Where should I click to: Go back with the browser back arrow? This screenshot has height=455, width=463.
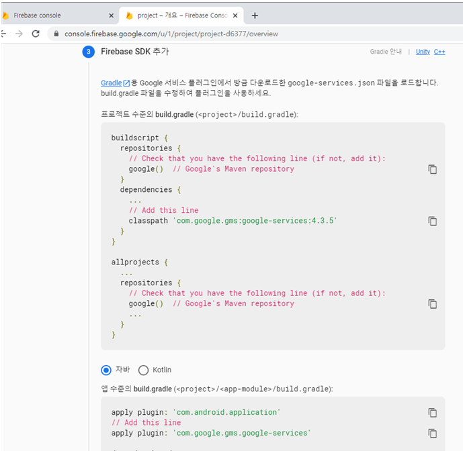3,34
